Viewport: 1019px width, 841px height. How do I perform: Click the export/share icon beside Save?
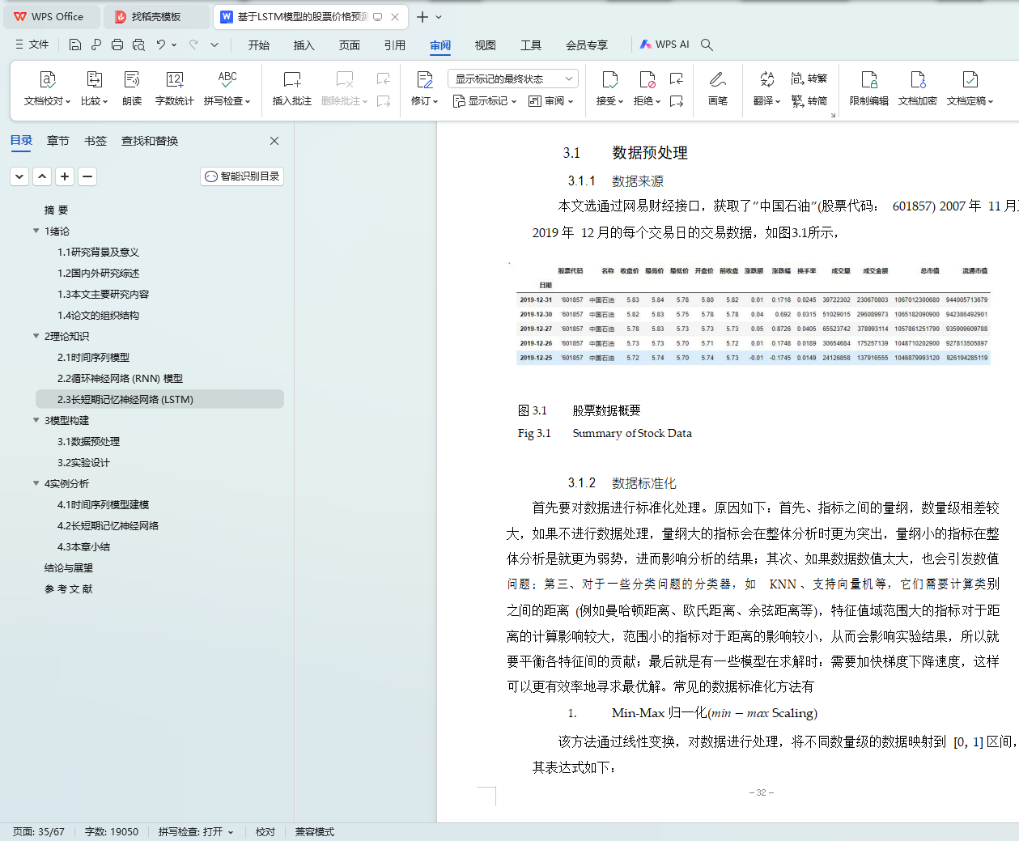click(96, 45)
